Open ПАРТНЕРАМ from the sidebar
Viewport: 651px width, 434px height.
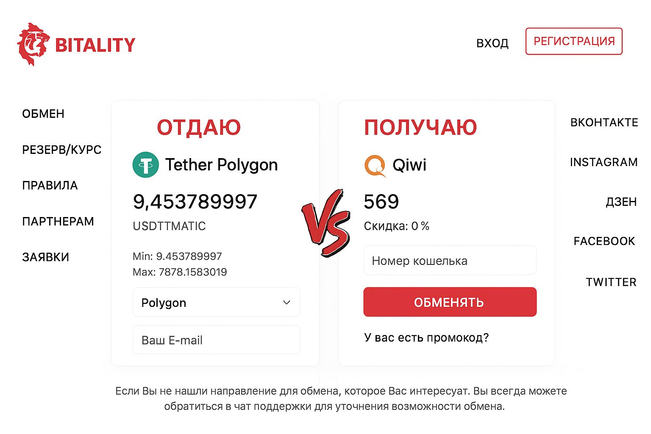(x=58, y=221)
